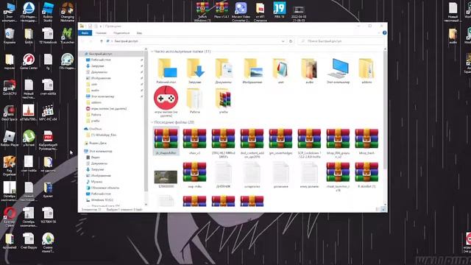Image resolution: width=471 pixels, height=265 pixels.
Task: Click the Up one level arrow
Action: coord(102,41)
